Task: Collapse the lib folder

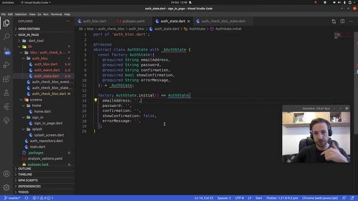Action: 44,46
